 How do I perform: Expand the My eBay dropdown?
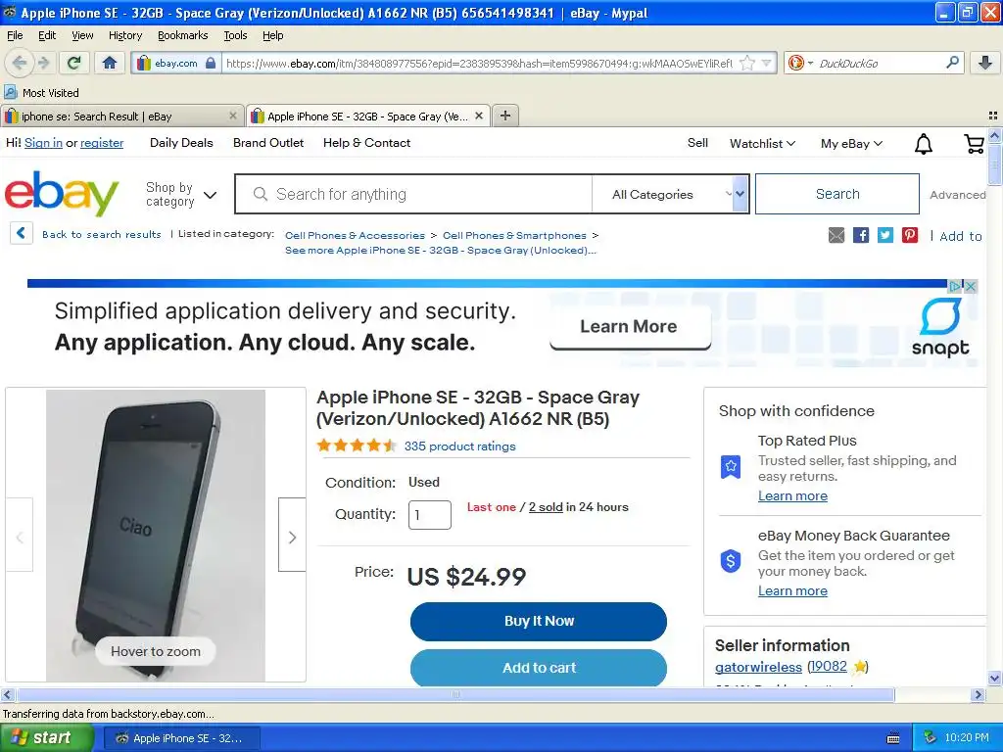(851, 144)
